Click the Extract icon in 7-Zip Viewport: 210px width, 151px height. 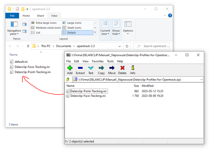[80, 70]
